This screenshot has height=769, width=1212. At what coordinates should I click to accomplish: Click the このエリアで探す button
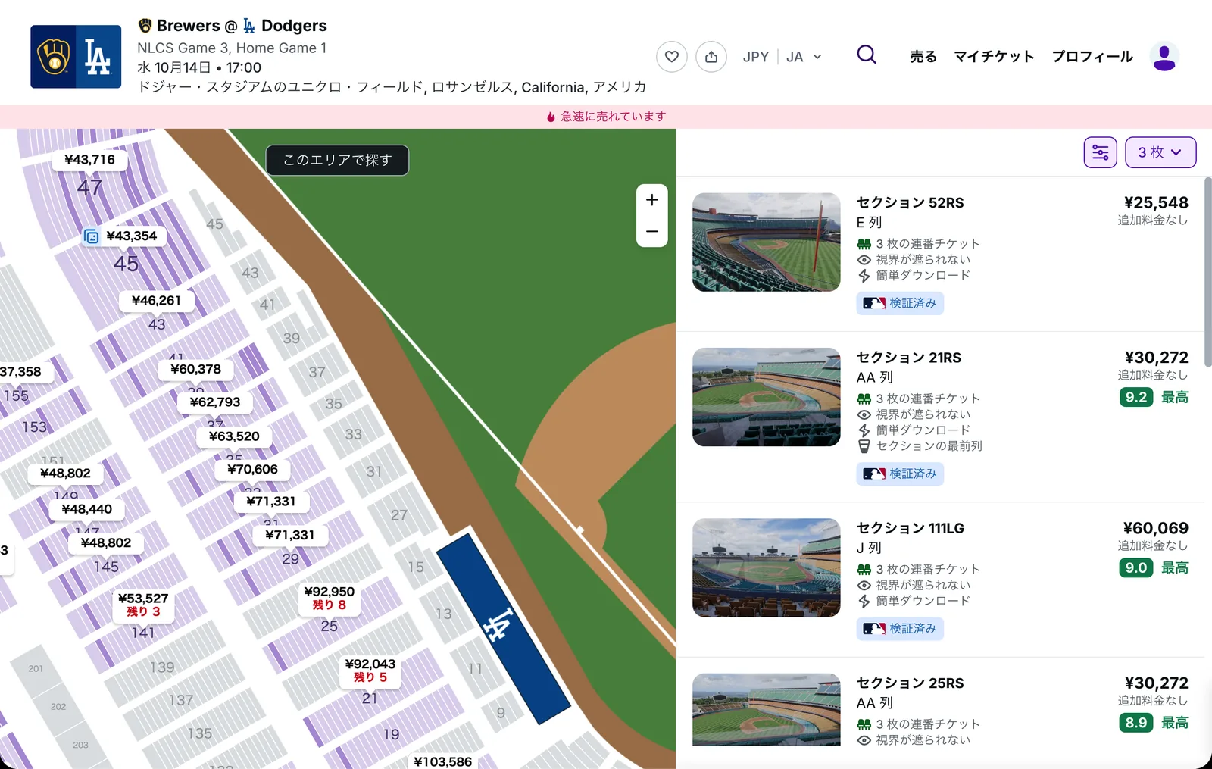(337, 160)
